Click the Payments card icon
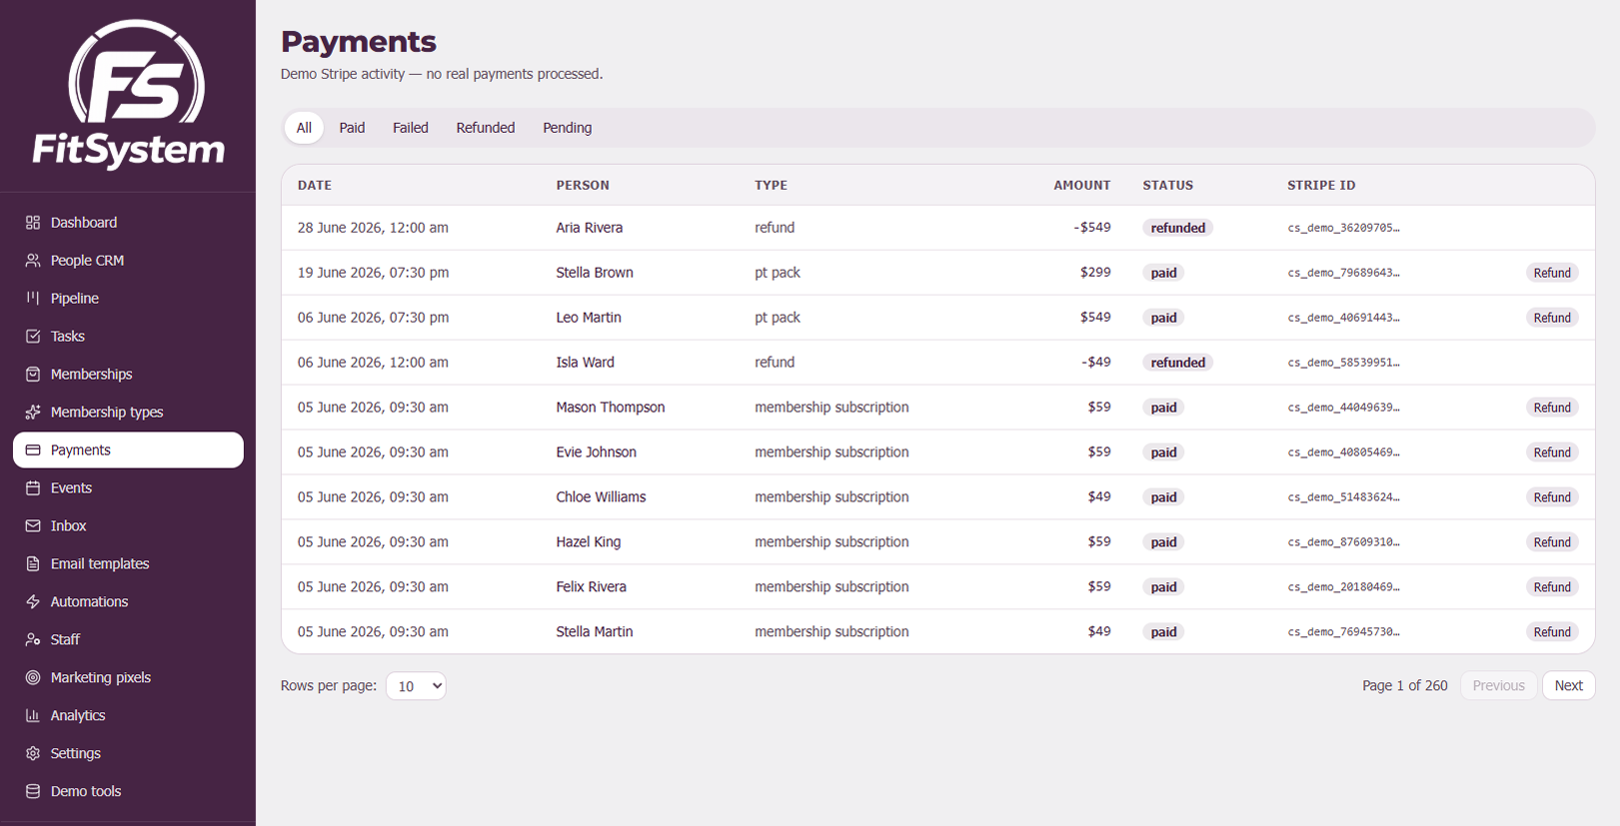The image size is (1620, 826). (x=33, y=450)
